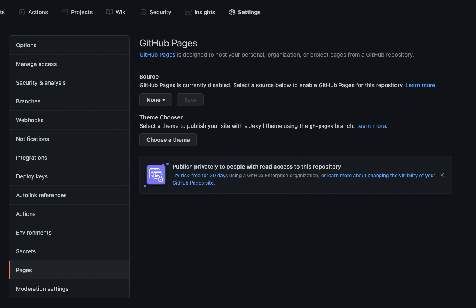Open the None source branch dropdown
This screenshot has width=476, height=308.
(x=156, y=99)
